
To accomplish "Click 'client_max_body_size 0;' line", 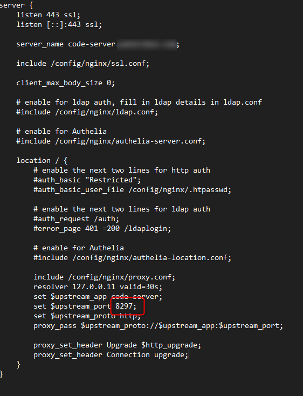I will tap(66, 83).
